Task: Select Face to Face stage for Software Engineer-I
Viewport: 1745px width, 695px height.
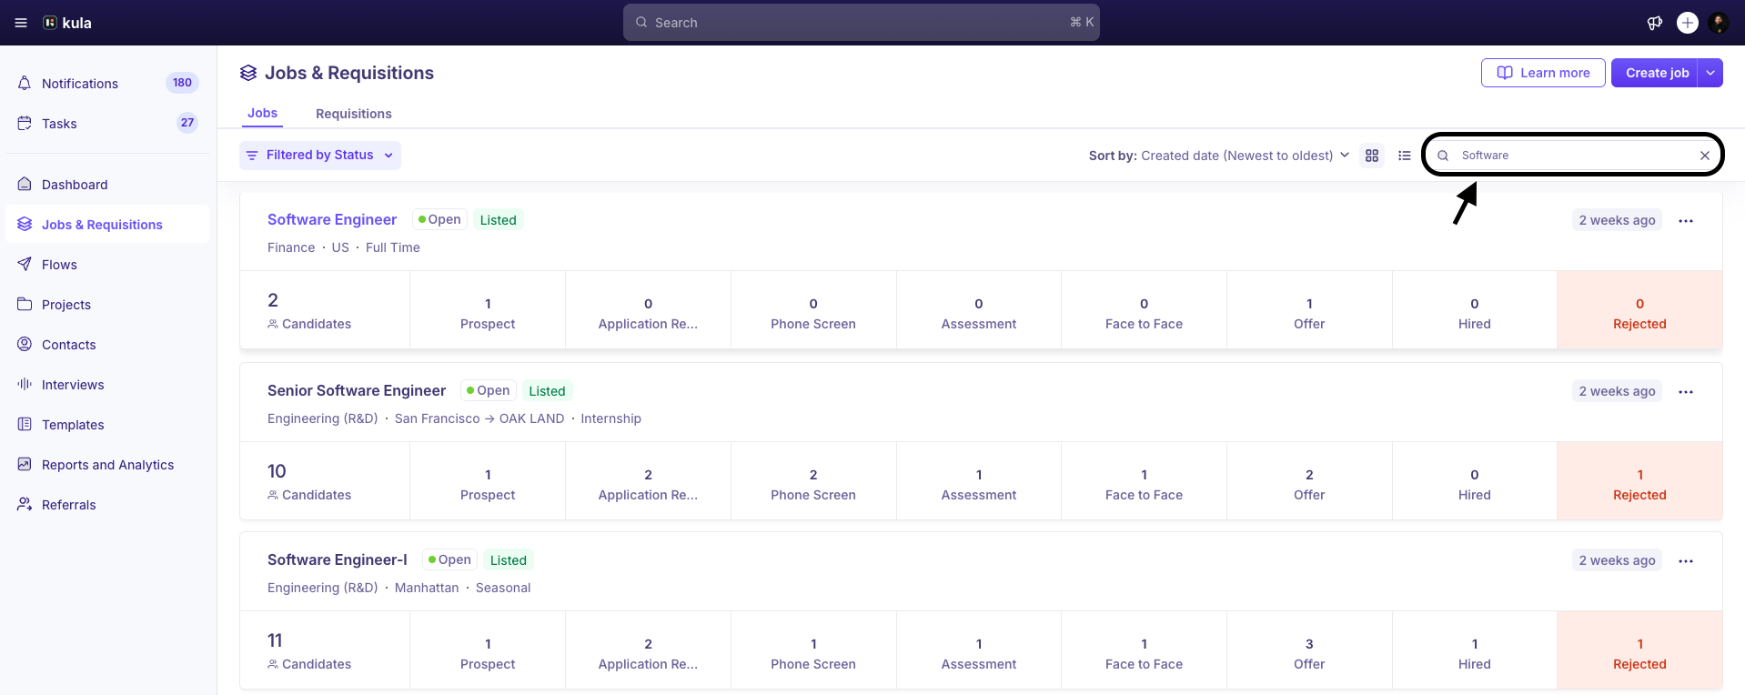Action: (x=1144, y=650)
